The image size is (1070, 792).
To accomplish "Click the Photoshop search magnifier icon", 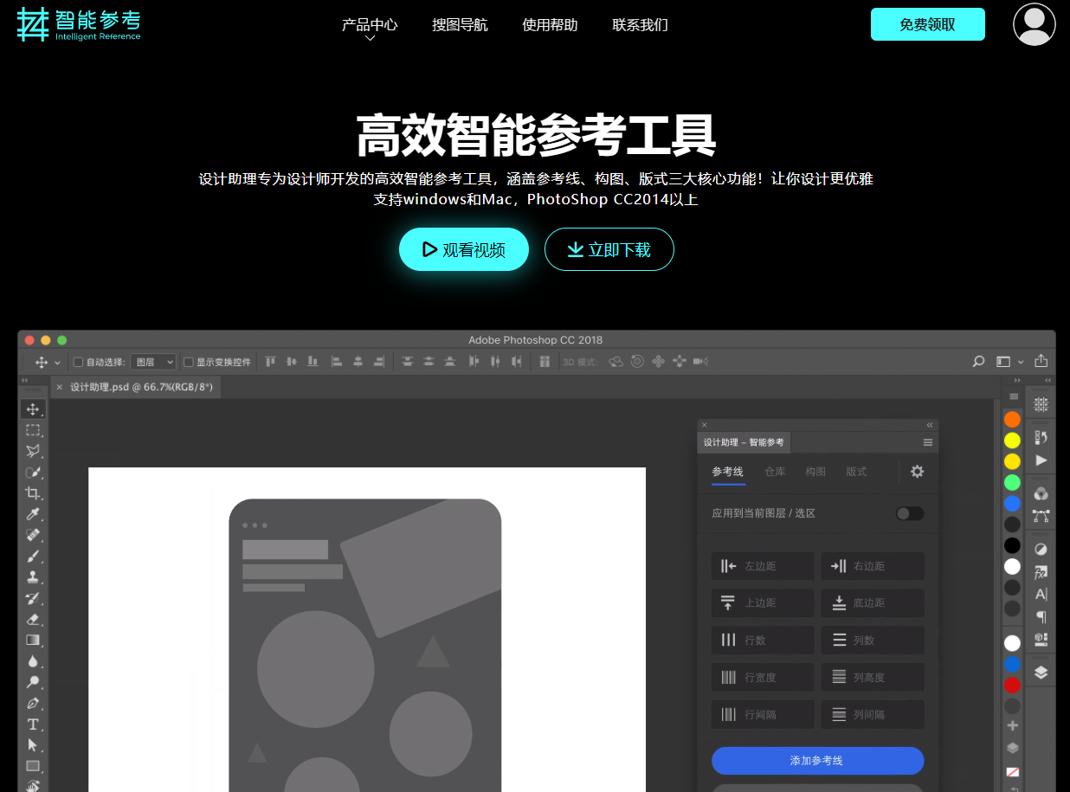I will [978, 362].
